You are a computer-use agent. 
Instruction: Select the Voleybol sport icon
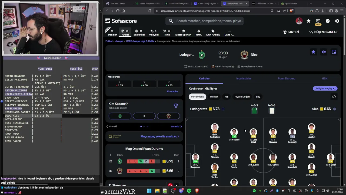(154, 32)
